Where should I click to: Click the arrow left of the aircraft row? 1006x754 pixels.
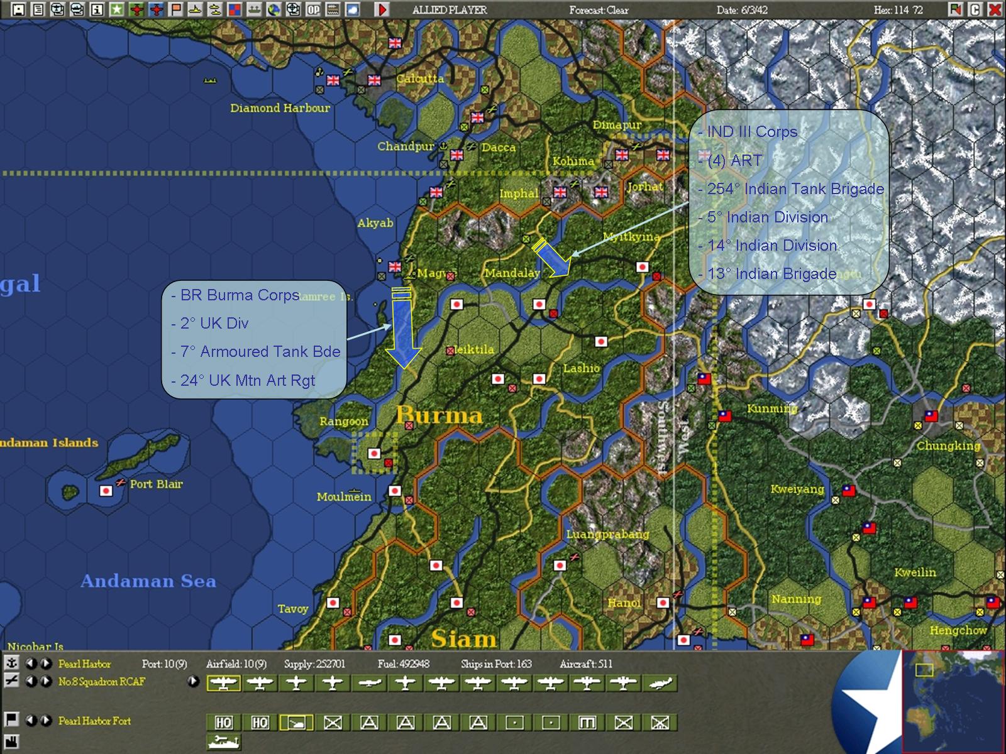pos(193,681)
